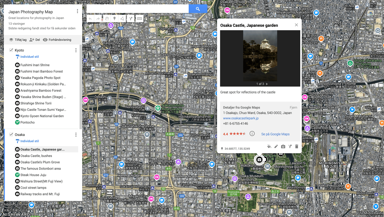Click Osaka Museum of History marker
The image size is (384, 217).
pos(234,179)
